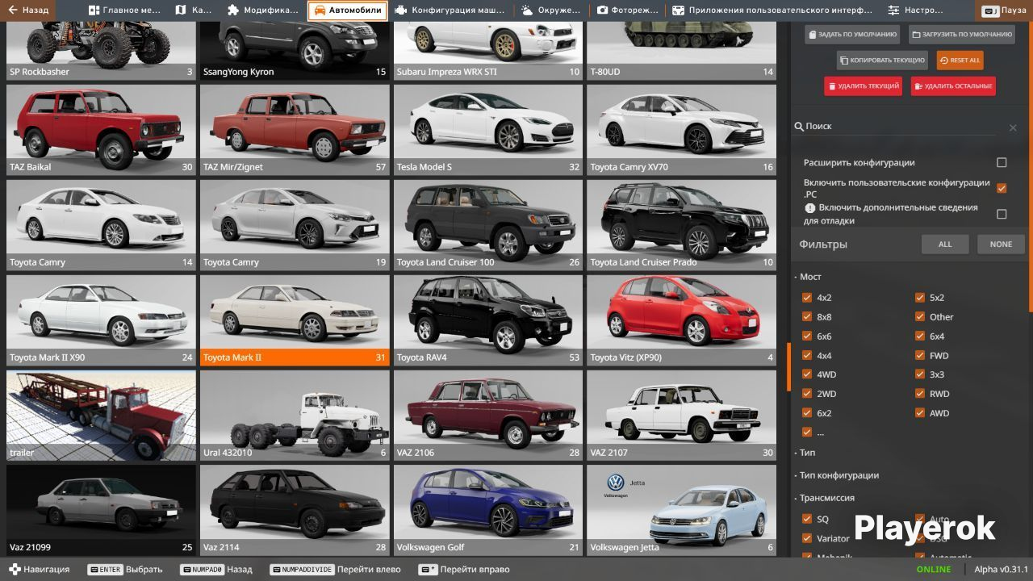Uncheck the 4x2 filter
Viewport: 1033px width, 581px height.
click(807, 298)
